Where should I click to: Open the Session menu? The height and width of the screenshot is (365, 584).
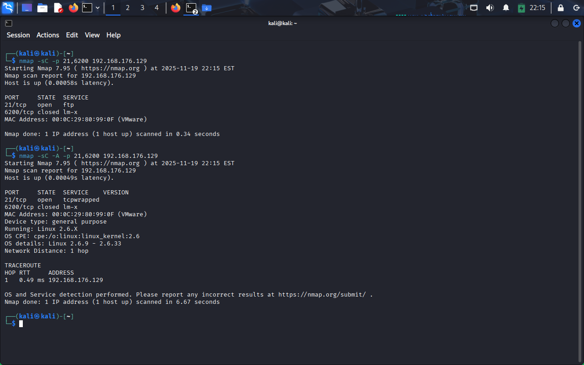(18, 35)
